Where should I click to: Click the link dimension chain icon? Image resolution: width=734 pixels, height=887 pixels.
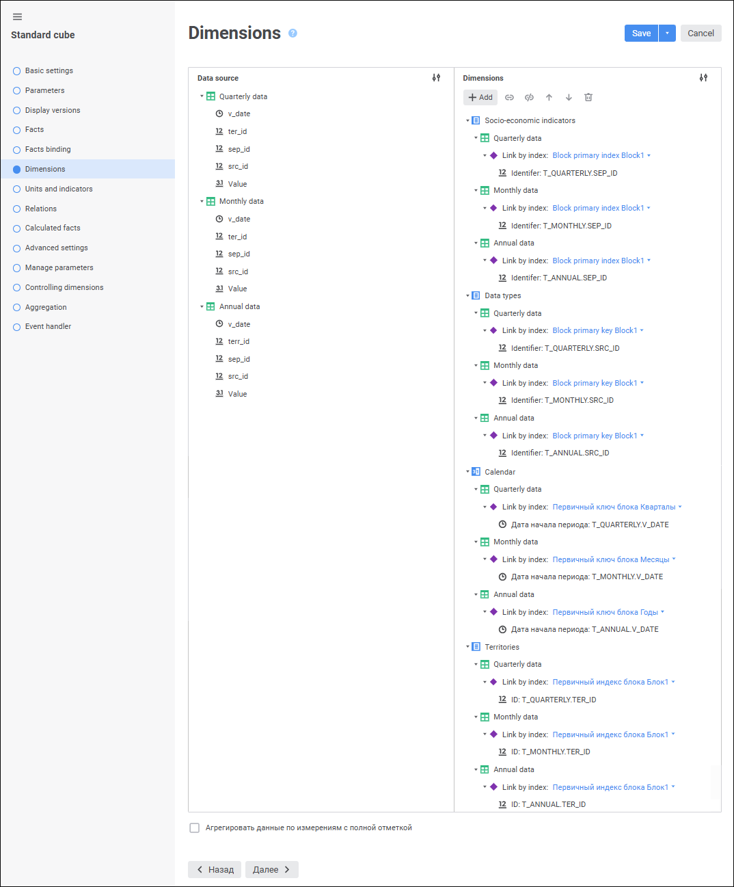tap(509, 97)
